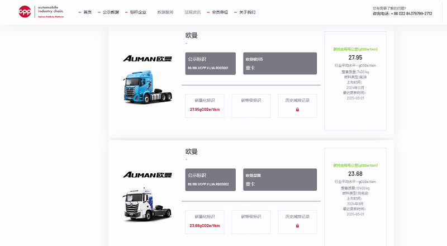Select the 碳量化标识 card showing 27.95gCO2e/tkm
This screenshot has width=447, height=246.
coord(205,106)
